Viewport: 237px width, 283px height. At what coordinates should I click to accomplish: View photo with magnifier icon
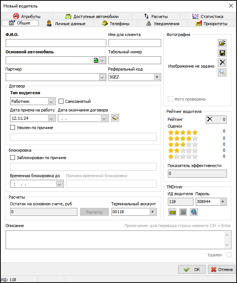point(222,72)
